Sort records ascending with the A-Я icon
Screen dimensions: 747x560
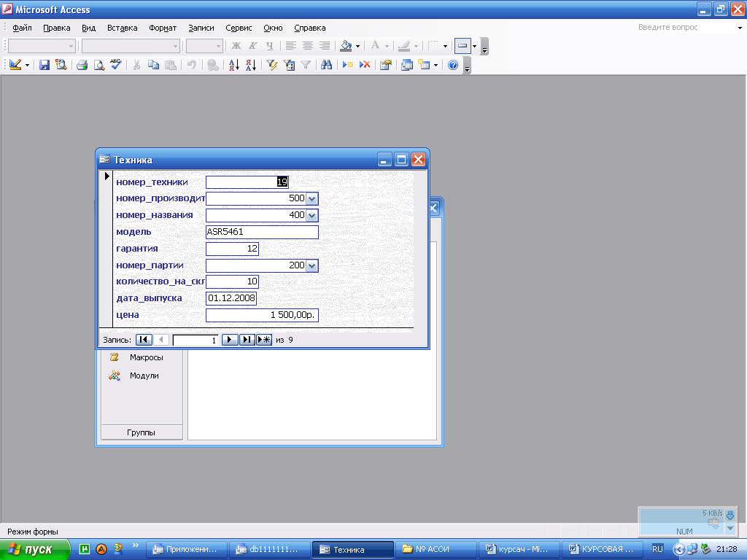(234, 65)
